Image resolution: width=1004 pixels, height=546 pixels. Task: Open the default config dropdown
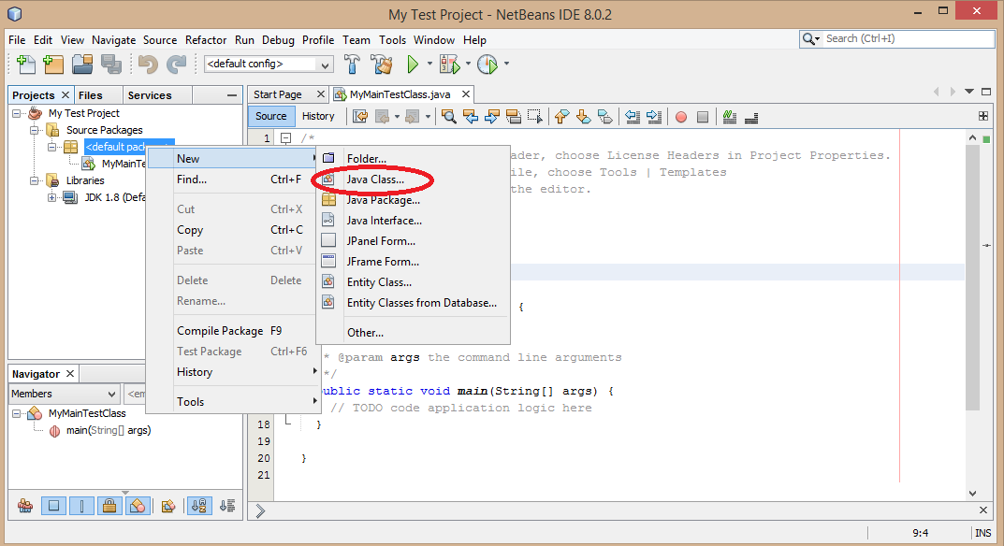click(x=269, y=65)
